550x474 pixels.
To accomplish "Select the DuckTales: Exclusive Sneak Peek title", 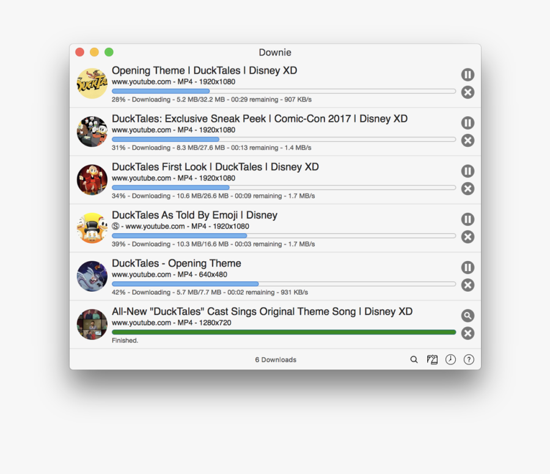I will (259, 119).
